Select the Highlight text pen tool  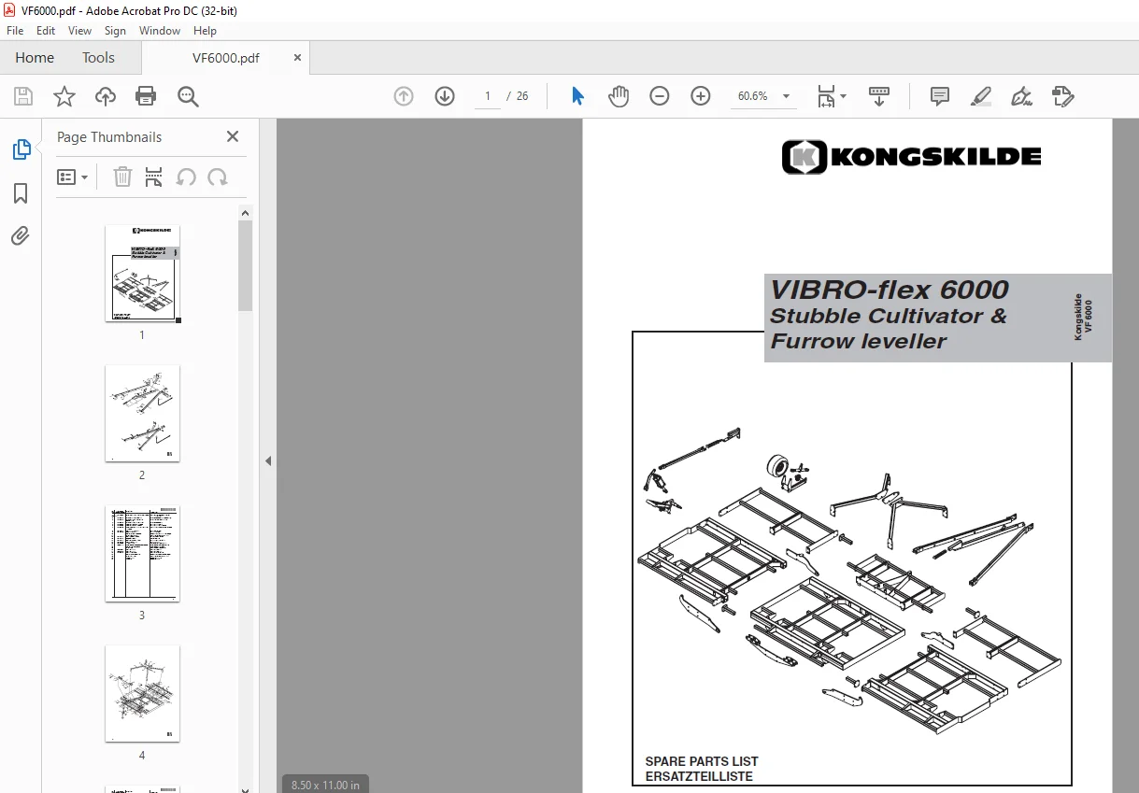[x=980, y=96]
